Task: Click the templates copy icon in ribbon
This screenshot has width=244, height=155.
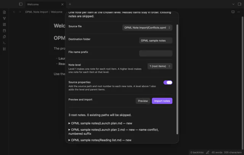Action: pyautogui.click(x=4, y=37)
